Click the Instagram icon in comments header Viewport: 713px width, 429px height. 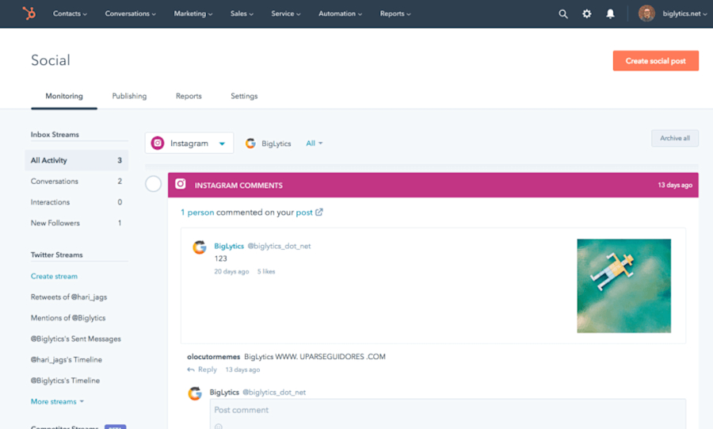pyautogui.click(x=181, y=184)
